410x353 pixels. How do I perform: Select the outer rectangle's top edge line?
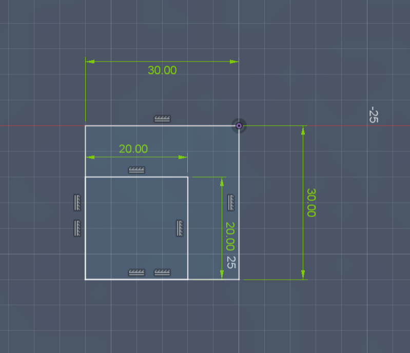pos(162,126)
